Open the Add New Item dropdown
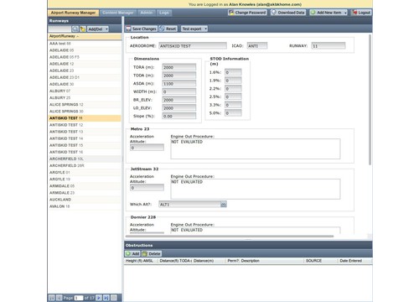Screen dimensions: 419x302 tap(328, 13)
